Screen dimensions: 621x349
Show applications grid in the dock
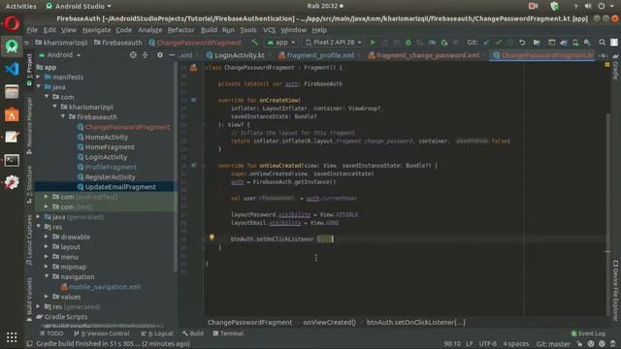pos(12,337)
